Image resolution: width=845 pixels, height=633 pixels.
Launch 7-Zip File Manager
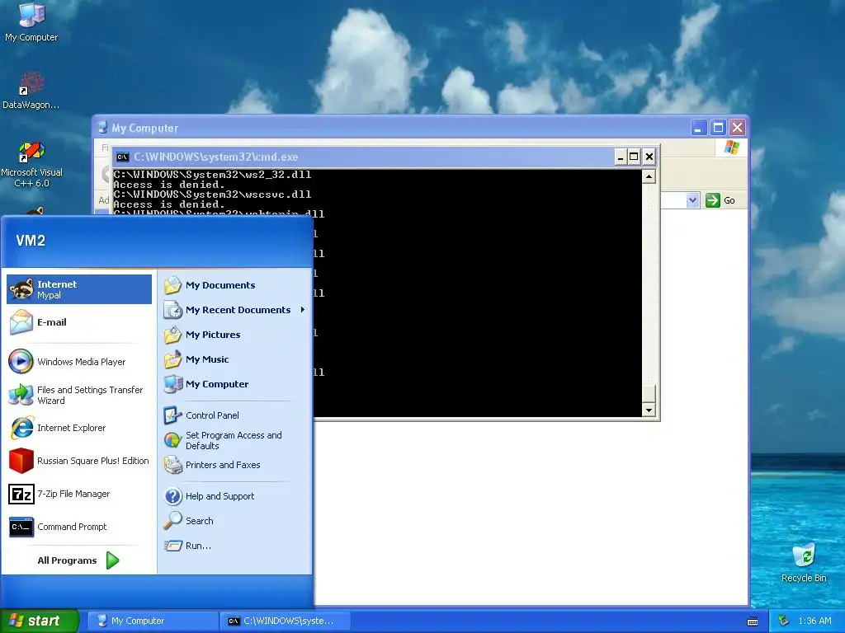79,494
